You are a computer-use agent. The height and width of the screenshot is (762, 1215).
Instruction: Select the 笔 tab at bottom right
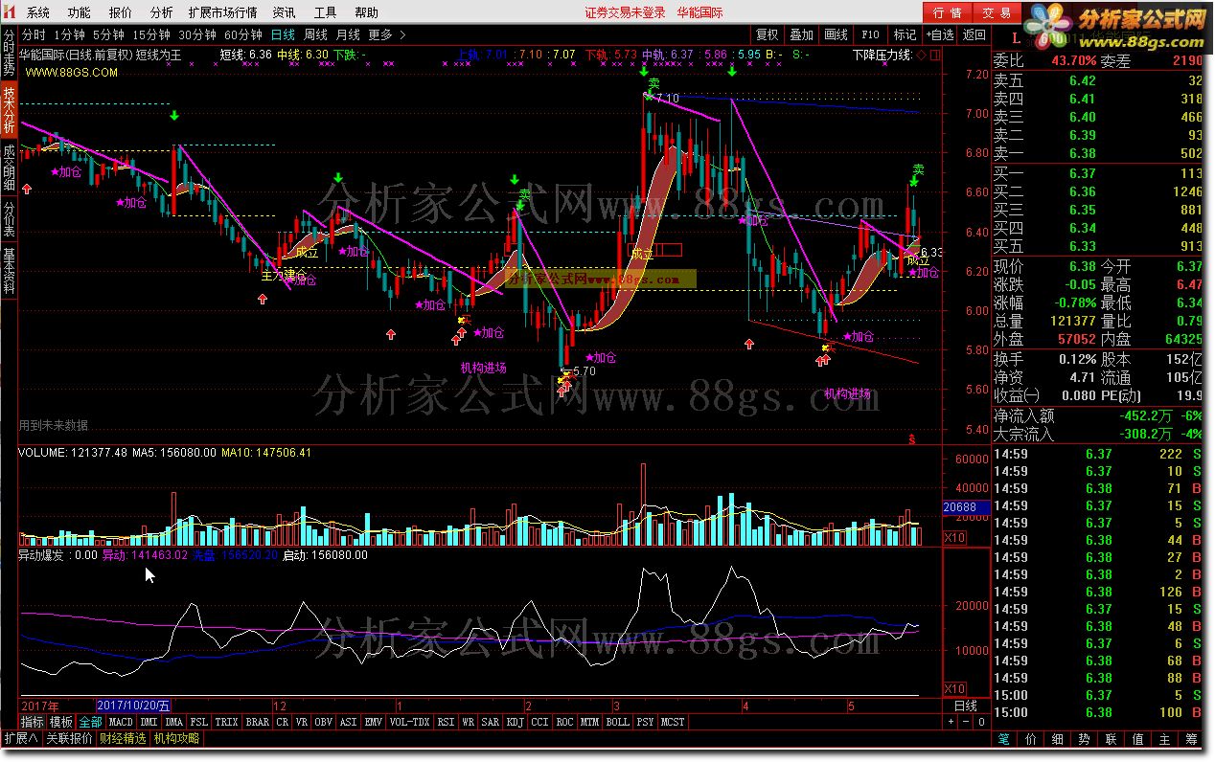(x=1003, y=738)
